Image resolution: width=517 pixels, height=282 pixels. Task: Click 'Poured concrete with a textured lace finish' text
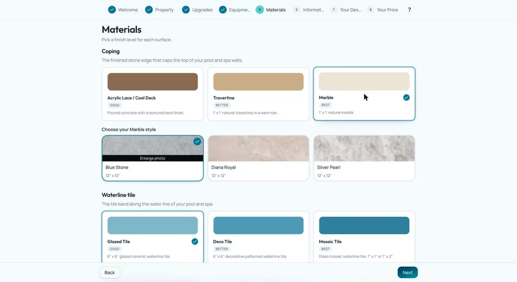coord(145,113)
